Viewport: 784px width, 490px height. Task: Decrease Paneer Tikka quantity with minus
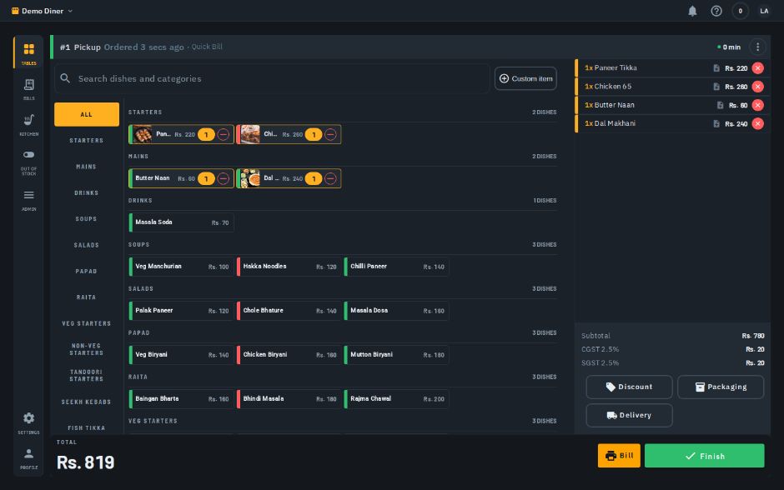click(x=224, y=134)
